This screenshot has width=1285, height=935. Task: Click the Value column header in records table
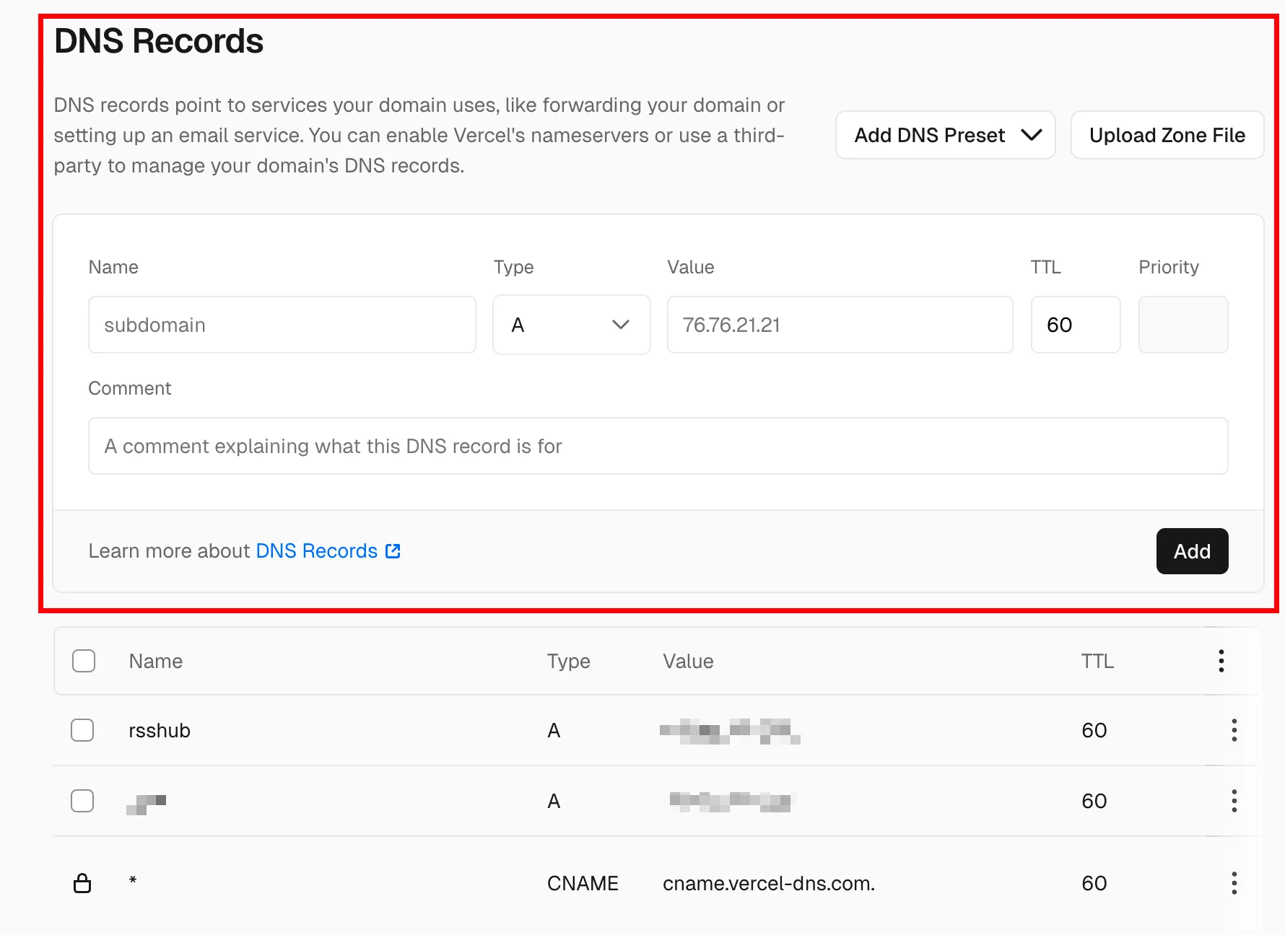(688, 661)
